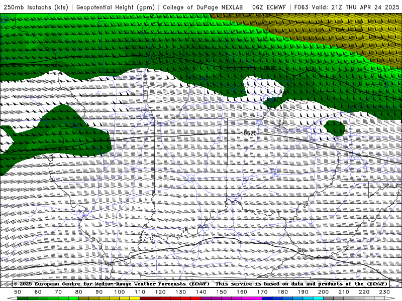Pick the bright red swatch just before 140
This screenshot has width=402, height=301.
click(196, 298)
